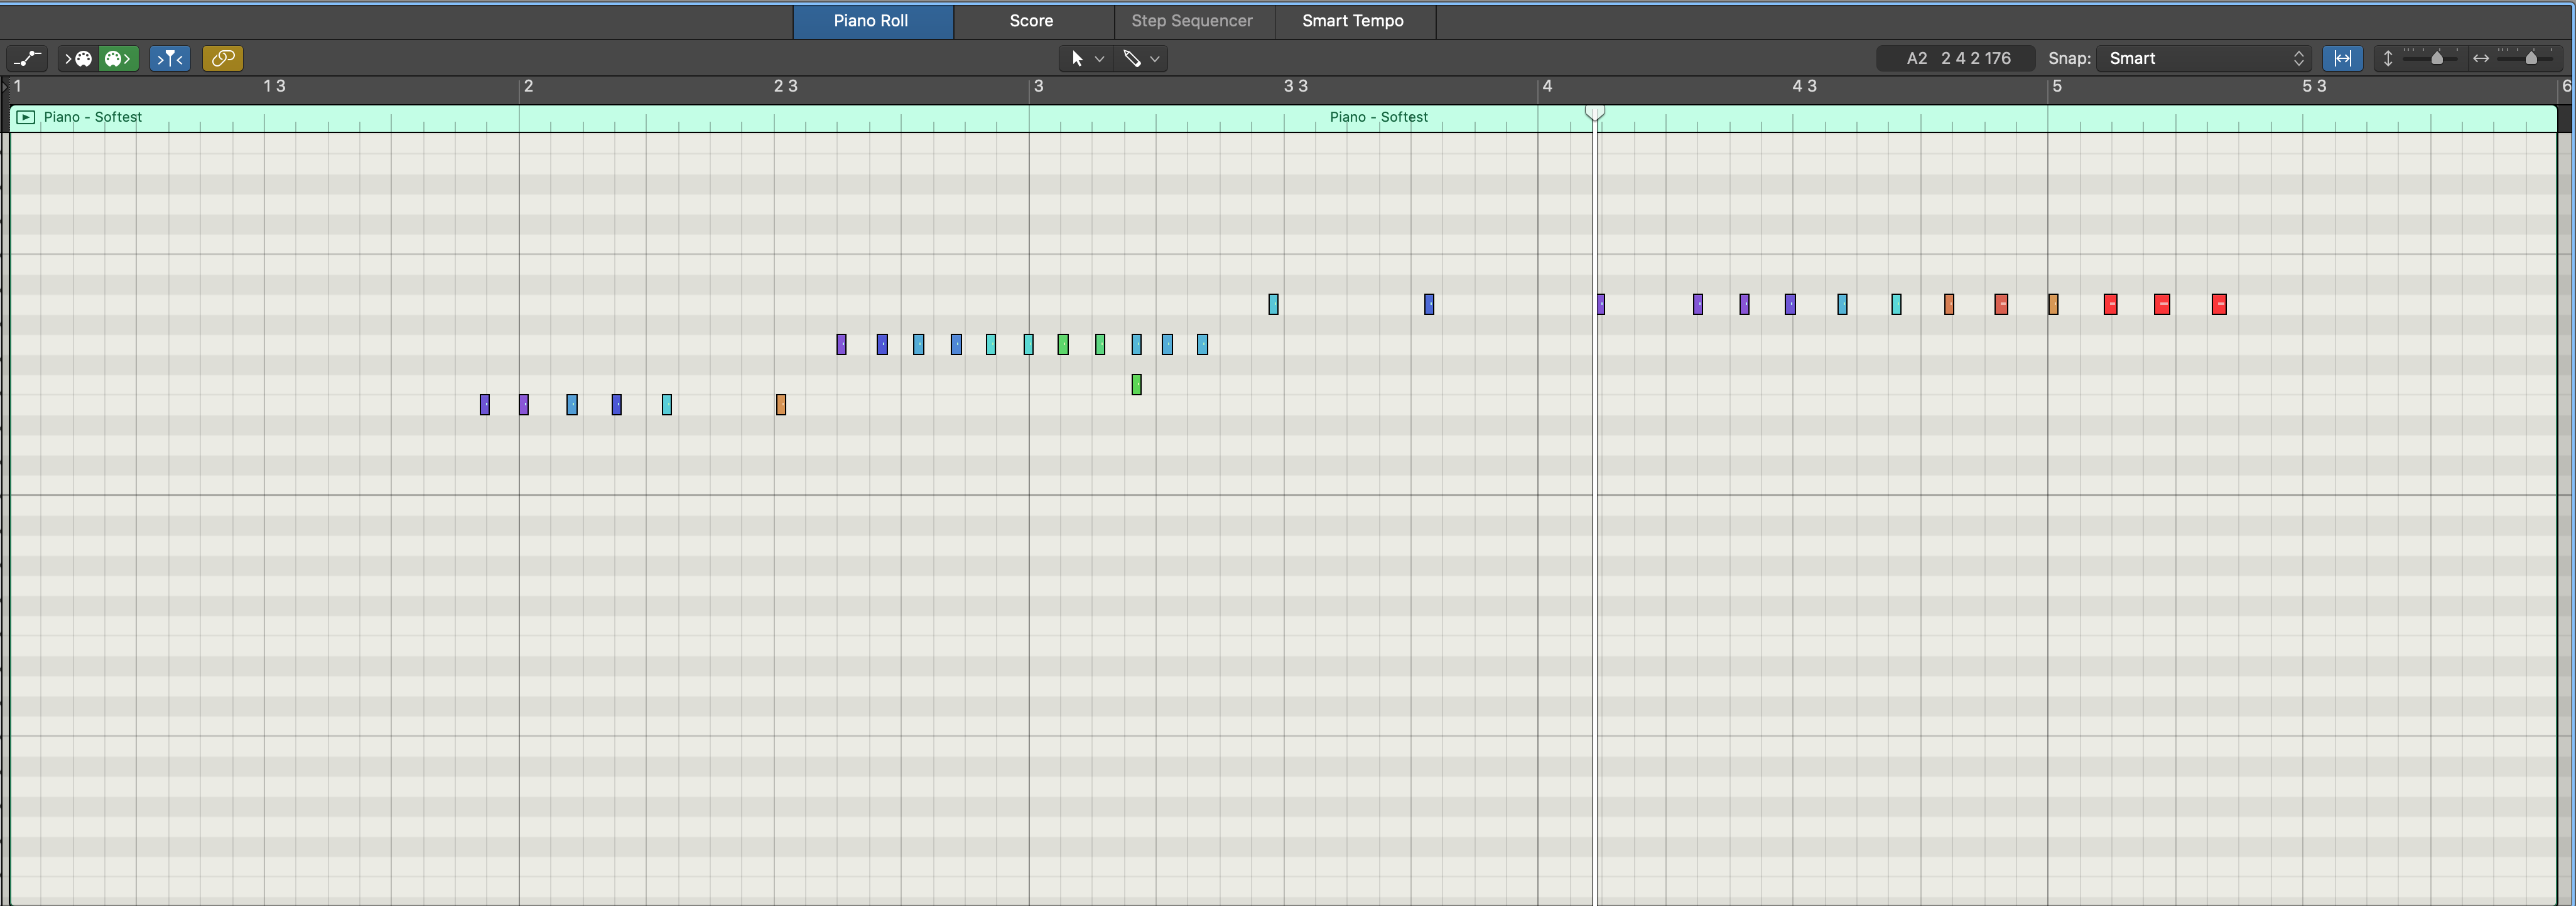Select the lone green note below row

1136,385
